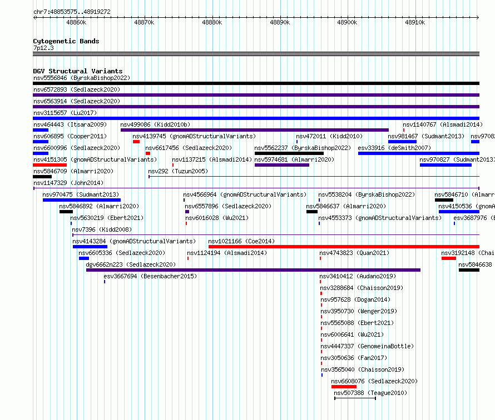This screenshot has width=495, height=420.
Task: Select nsv6006641 (Wu2021) label
Action: click(x=352, y=334)
